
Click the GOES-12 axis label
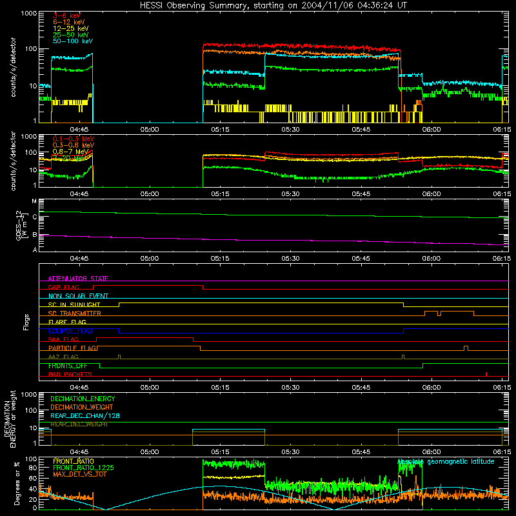20,225
